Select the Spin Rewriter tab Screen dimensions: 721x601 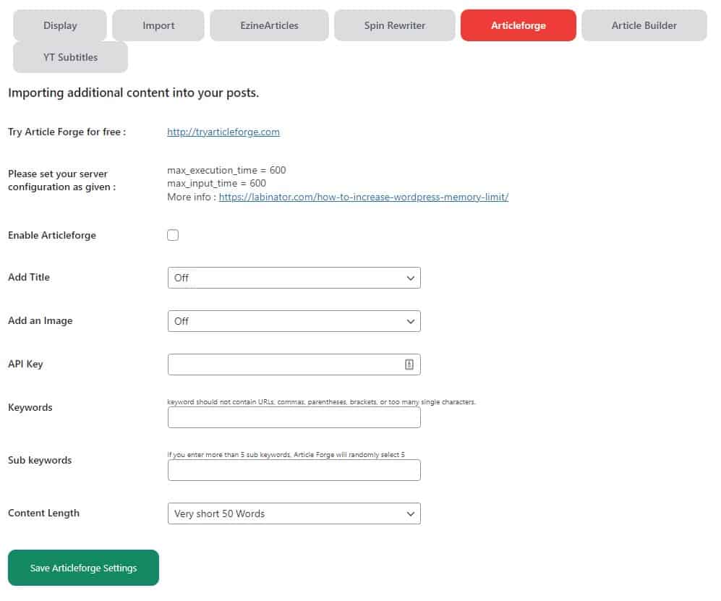[395, 25]
